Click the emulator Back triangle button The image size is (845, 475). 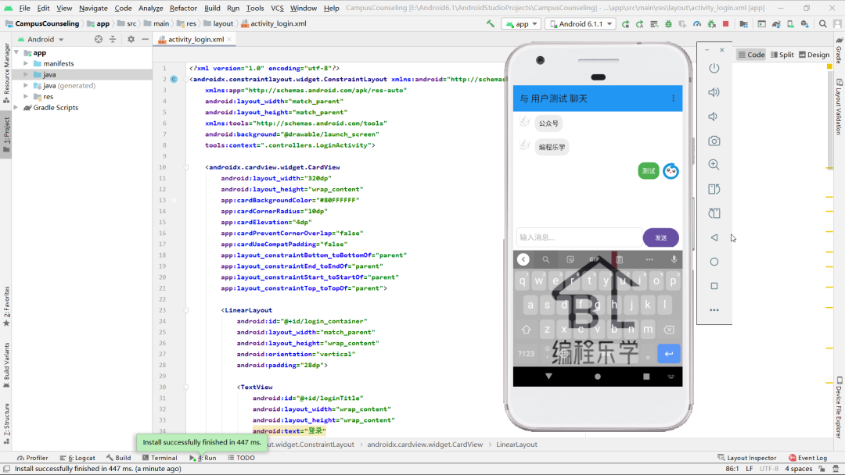coord(714,237)
